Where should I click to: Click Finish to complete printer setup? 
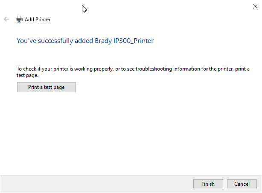208,184
